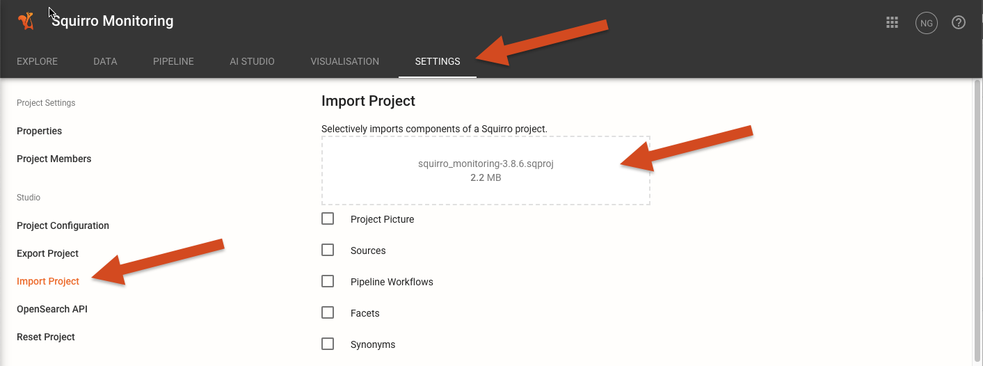Tick the Sources checkbox
Screen dimensions: 983x366
point(328,250)
